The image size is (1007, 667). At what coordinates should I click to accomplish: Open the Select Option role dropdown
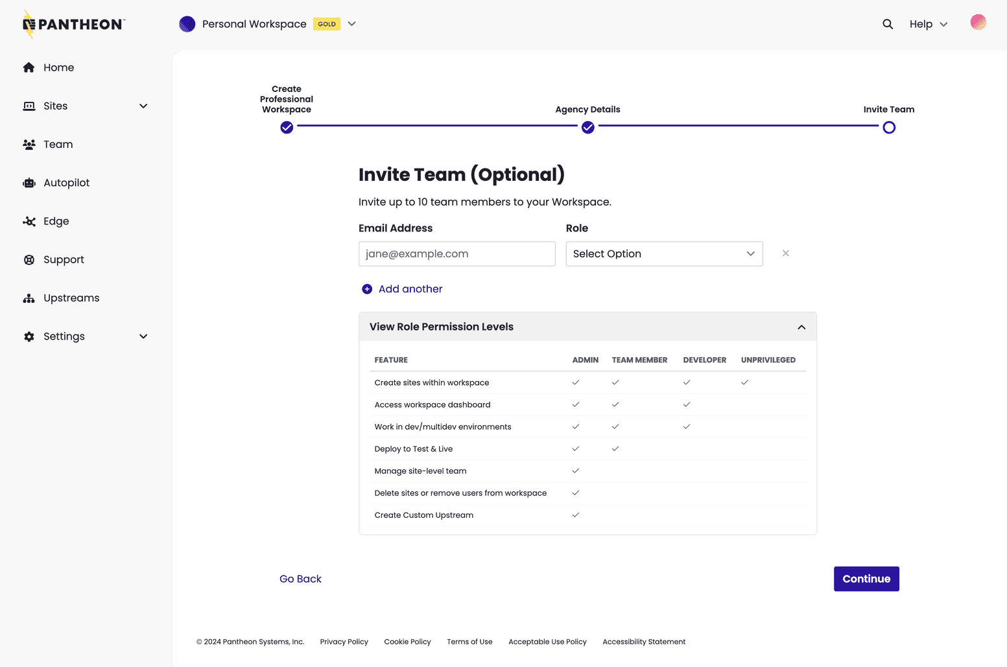pos(663,253)
